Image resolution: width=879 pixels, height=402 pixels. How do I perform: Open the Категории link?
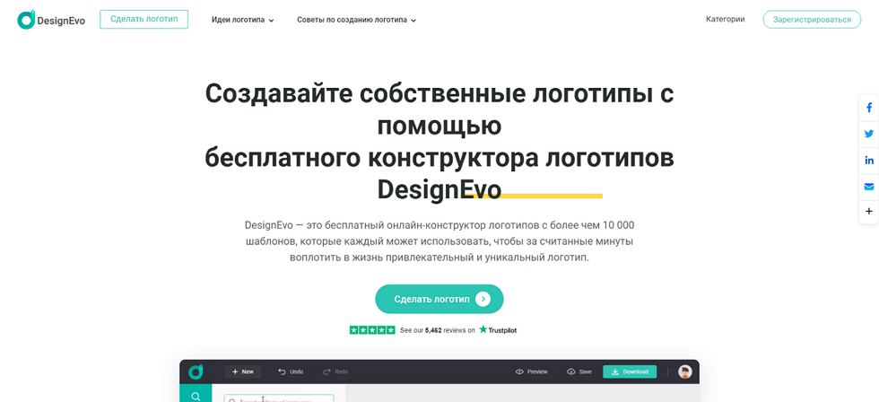pos(725,19)
